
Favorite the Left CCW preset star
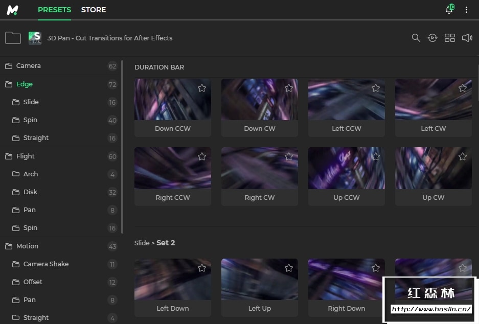point(376,88)
